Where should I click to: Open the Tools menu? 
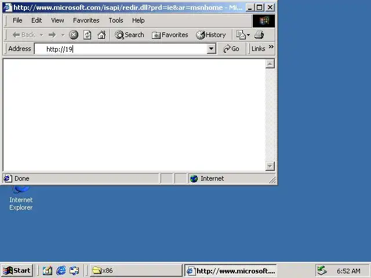116,21
